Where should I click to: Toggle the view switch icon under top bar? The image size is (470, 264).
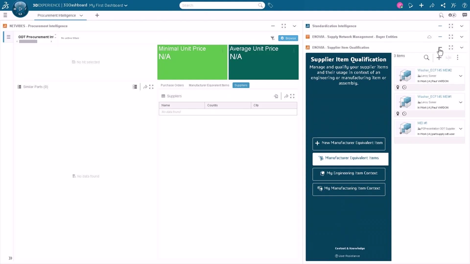coord(452,15)
